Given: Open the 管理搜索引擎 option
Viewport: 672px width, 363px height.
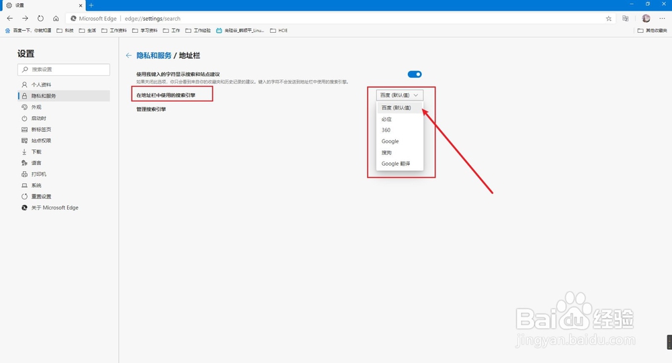Looking at the screenshot, I should tap(151, 109).
